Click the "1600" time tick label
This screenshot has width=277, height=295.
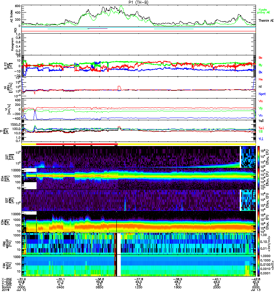(178, 287)
